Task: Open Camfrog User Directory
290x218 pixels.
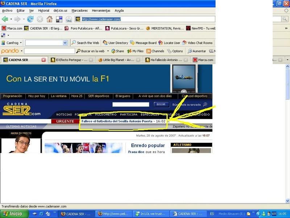Action: click(116, 43)
